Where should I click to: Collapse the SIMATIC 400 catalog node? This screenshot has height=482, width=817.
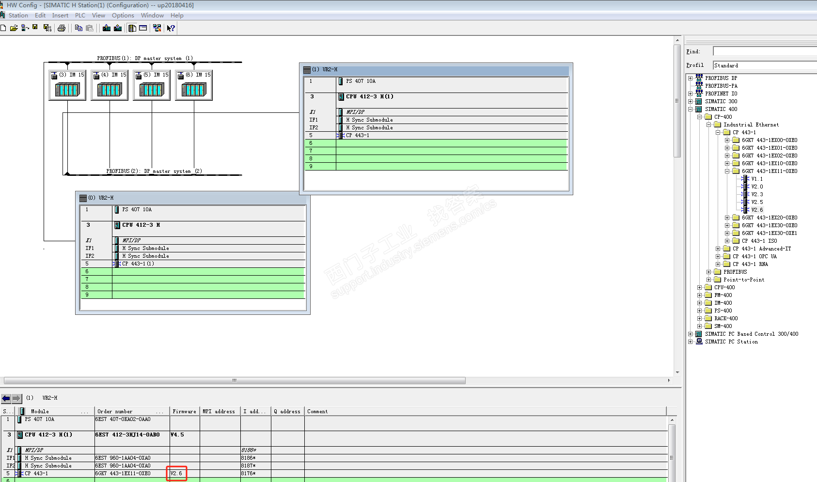[690, 109]
